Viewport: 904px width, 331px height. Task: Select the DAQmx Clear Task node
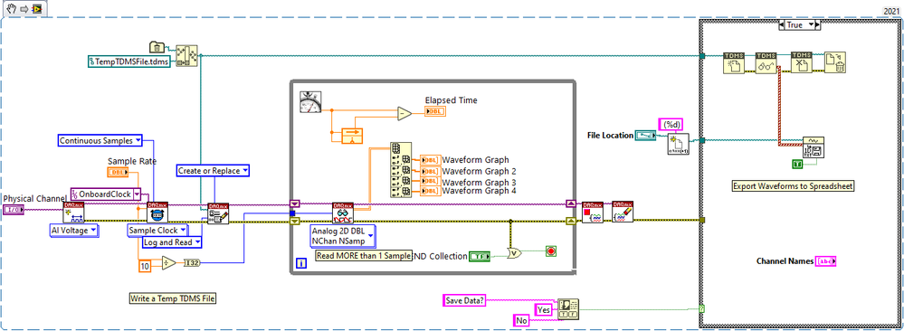pos(623,212)
